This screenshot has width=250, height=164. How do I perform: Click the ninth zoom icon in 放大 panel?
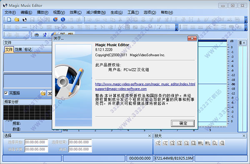click(x=215, y=143)
